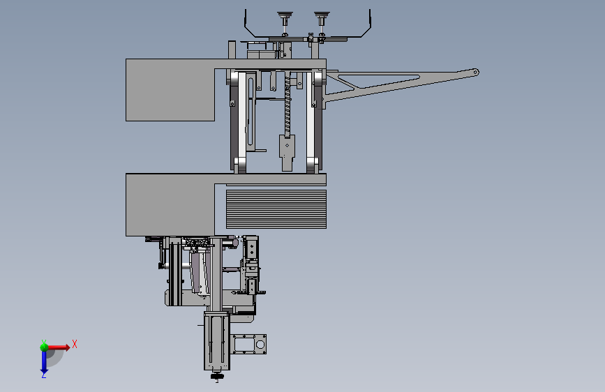Click the blue Z axis arrow of the triad
The height and width of the screenshot is (392, 605).
[x=44, y=363]
